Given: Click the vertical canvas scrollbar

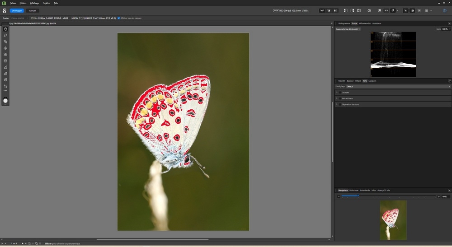Looking at the screenshot, I should point(332,132).
